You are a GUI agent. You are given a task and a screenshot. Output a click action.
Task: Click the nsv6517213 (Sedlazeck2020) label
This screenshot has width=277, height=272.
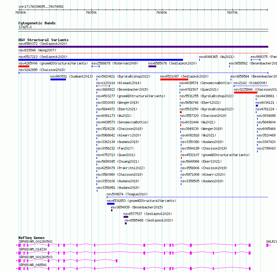coord(43,57)
